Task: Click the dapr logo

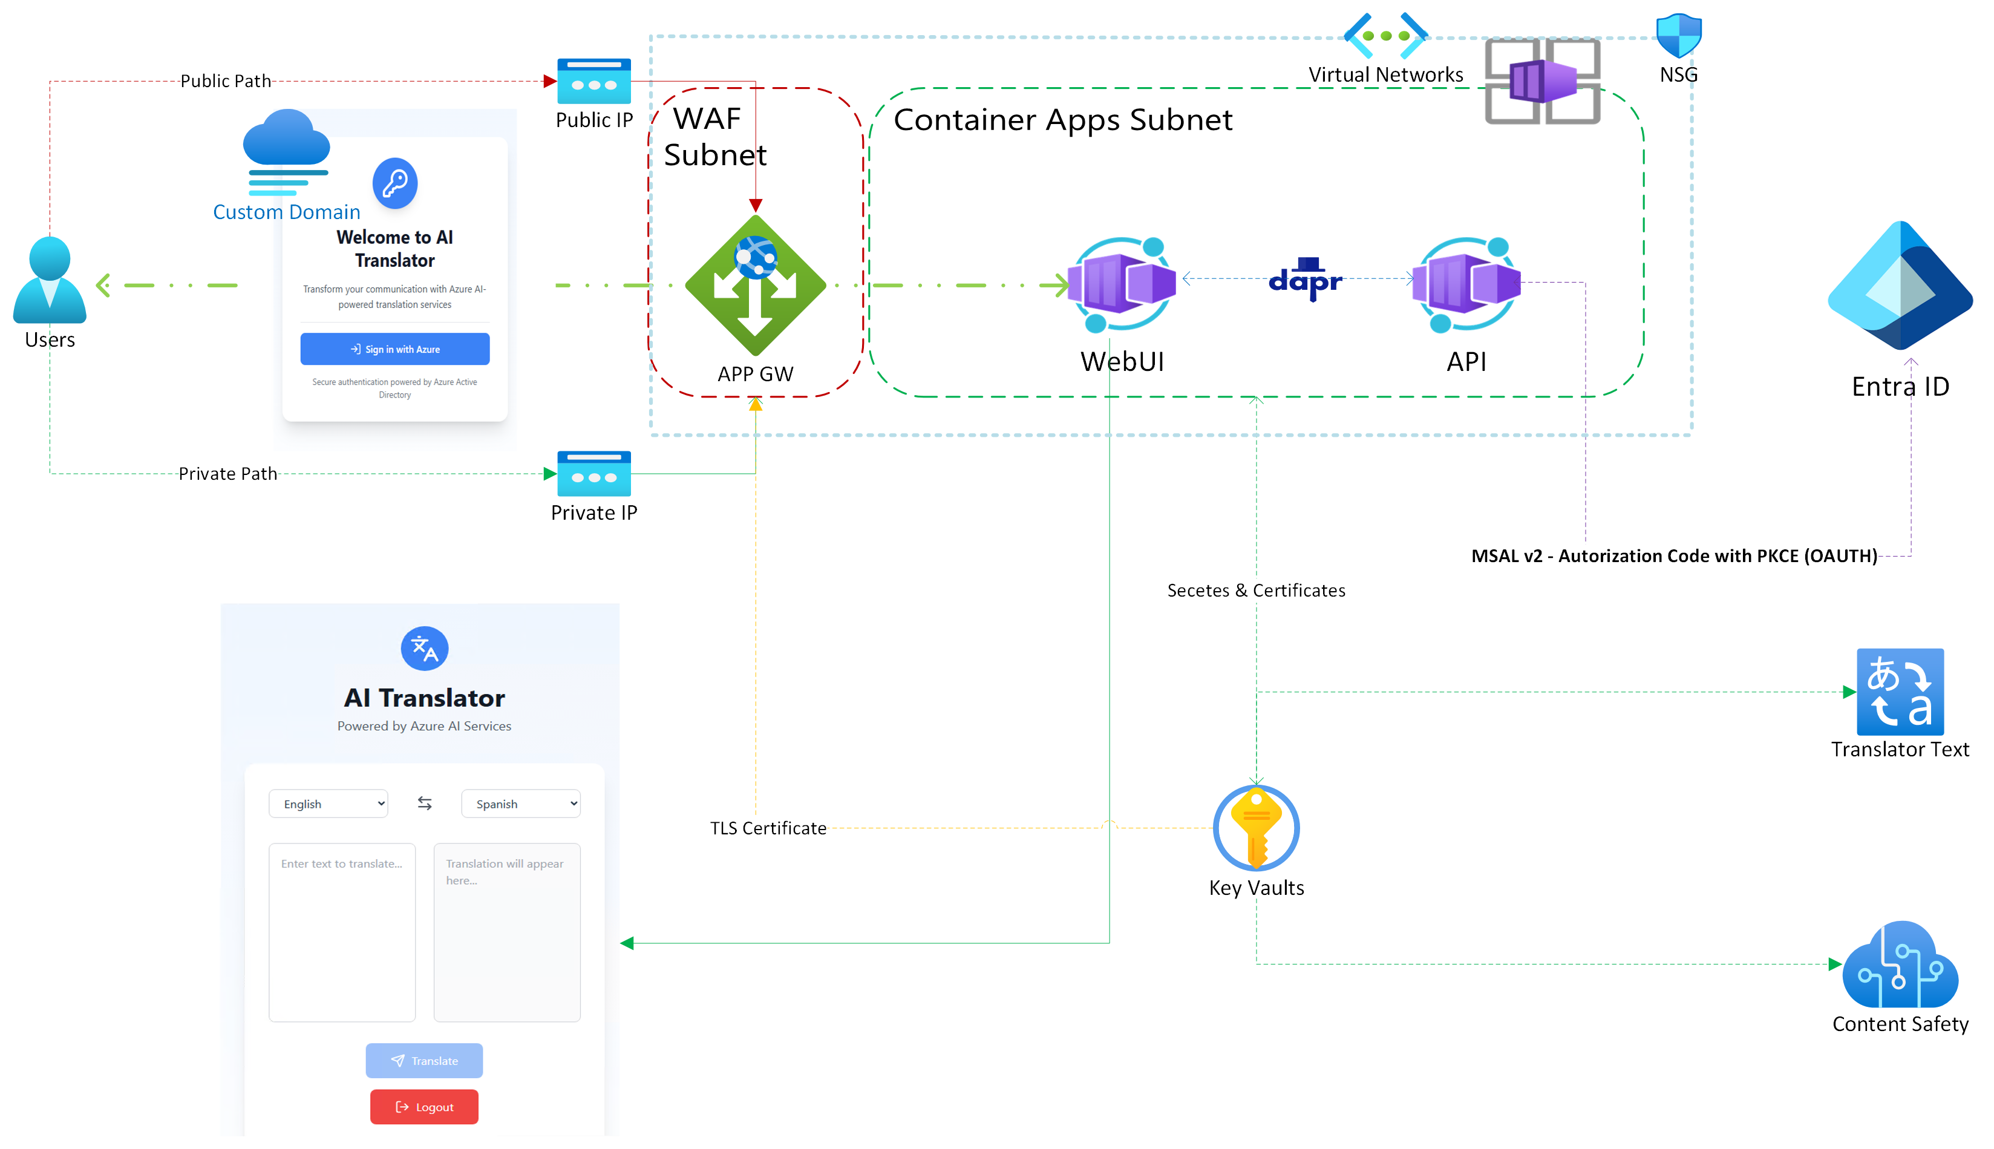Action: tap(1305, 280)
